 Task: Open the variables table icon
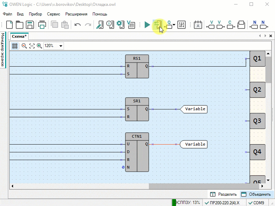tap(131, 25)
